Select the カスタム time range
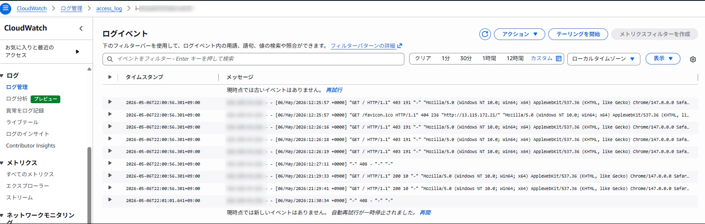 click(x=541, y=58)
